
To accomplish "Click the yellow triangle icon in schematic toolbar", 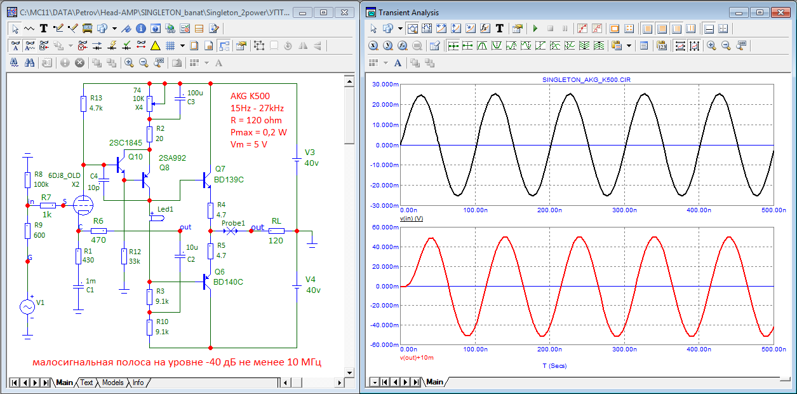I will click(x=156, y=46).
